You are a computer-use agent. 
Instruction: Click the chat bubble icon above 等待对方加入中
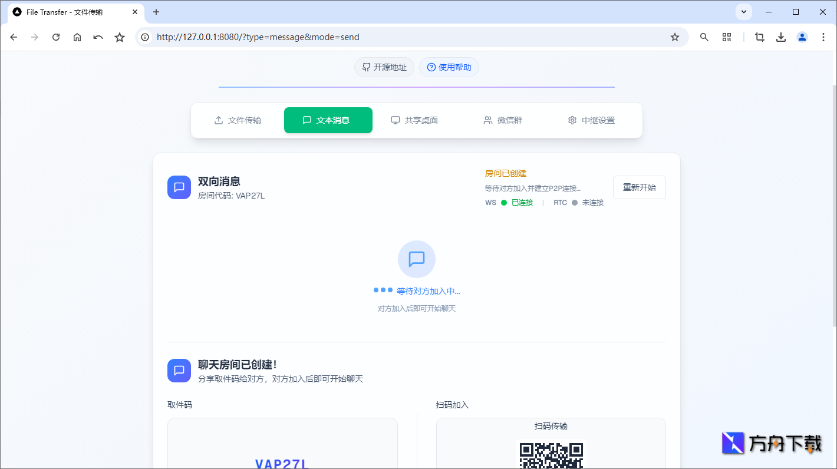(x=416, y=259)
